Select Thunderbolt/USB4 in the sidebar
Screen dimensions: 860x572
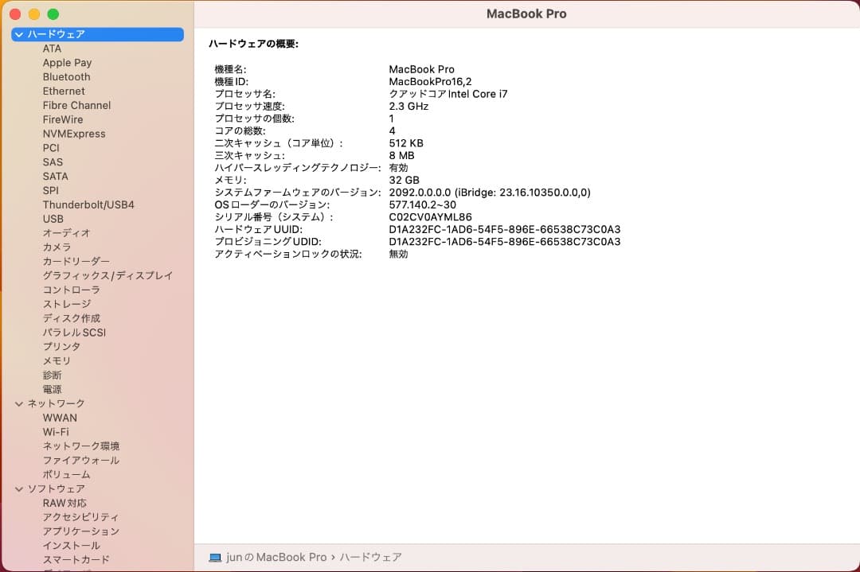88,204
